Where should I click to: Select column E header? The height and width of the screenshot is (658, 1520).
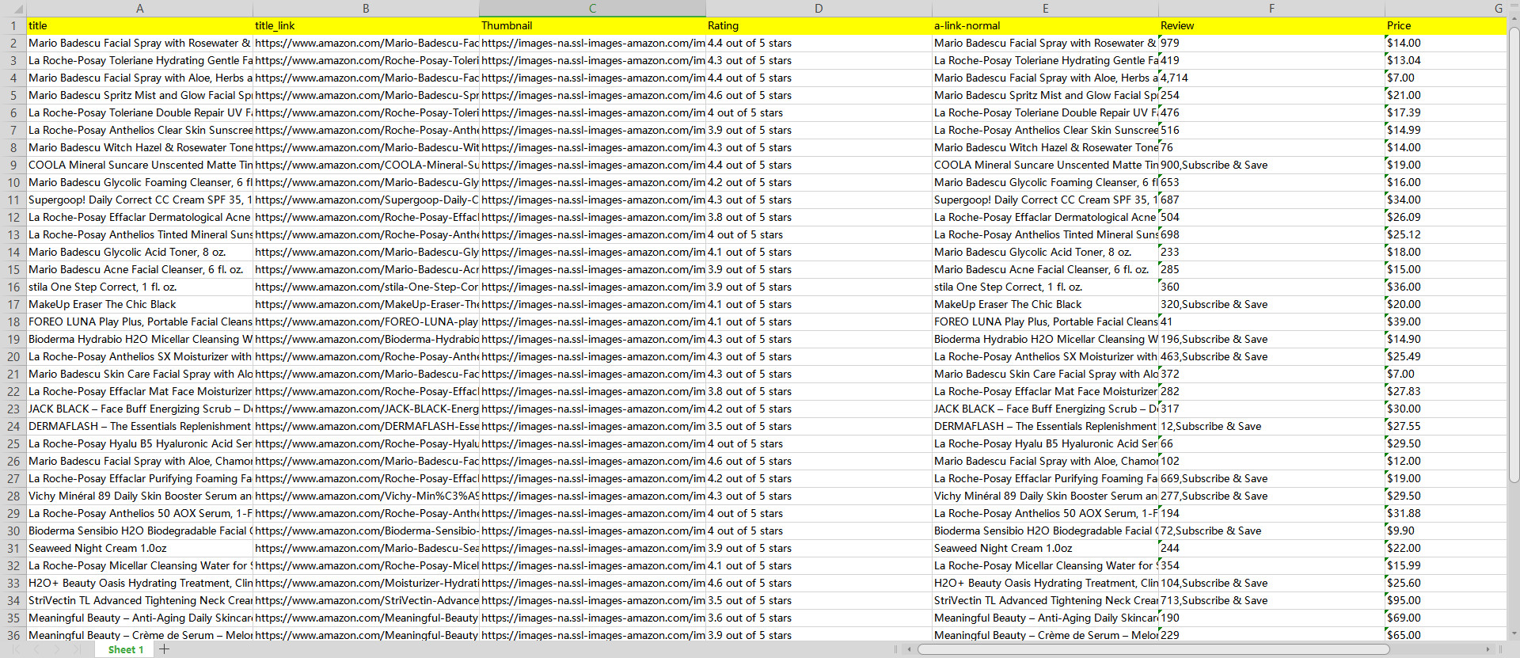1045,8
